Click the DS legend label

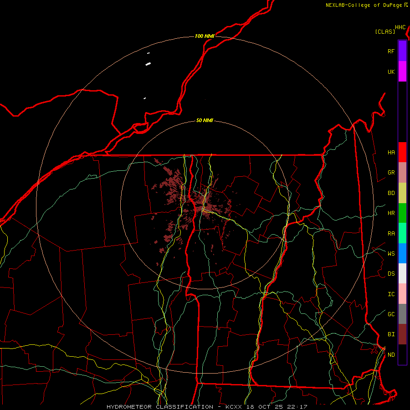pos(391,274)
